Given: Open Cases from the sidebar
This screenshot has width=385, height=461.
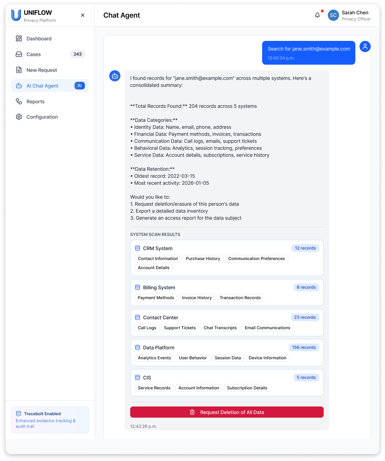Looking at the screenshot, I should point(34,55).
